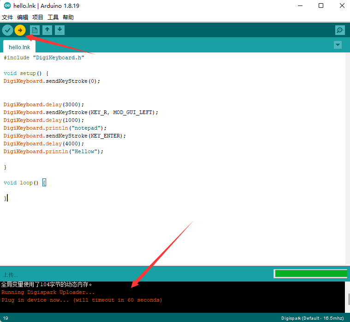Close the Arduino window
The height and width of the screenshot is (322, 350).
pos(342,6)
